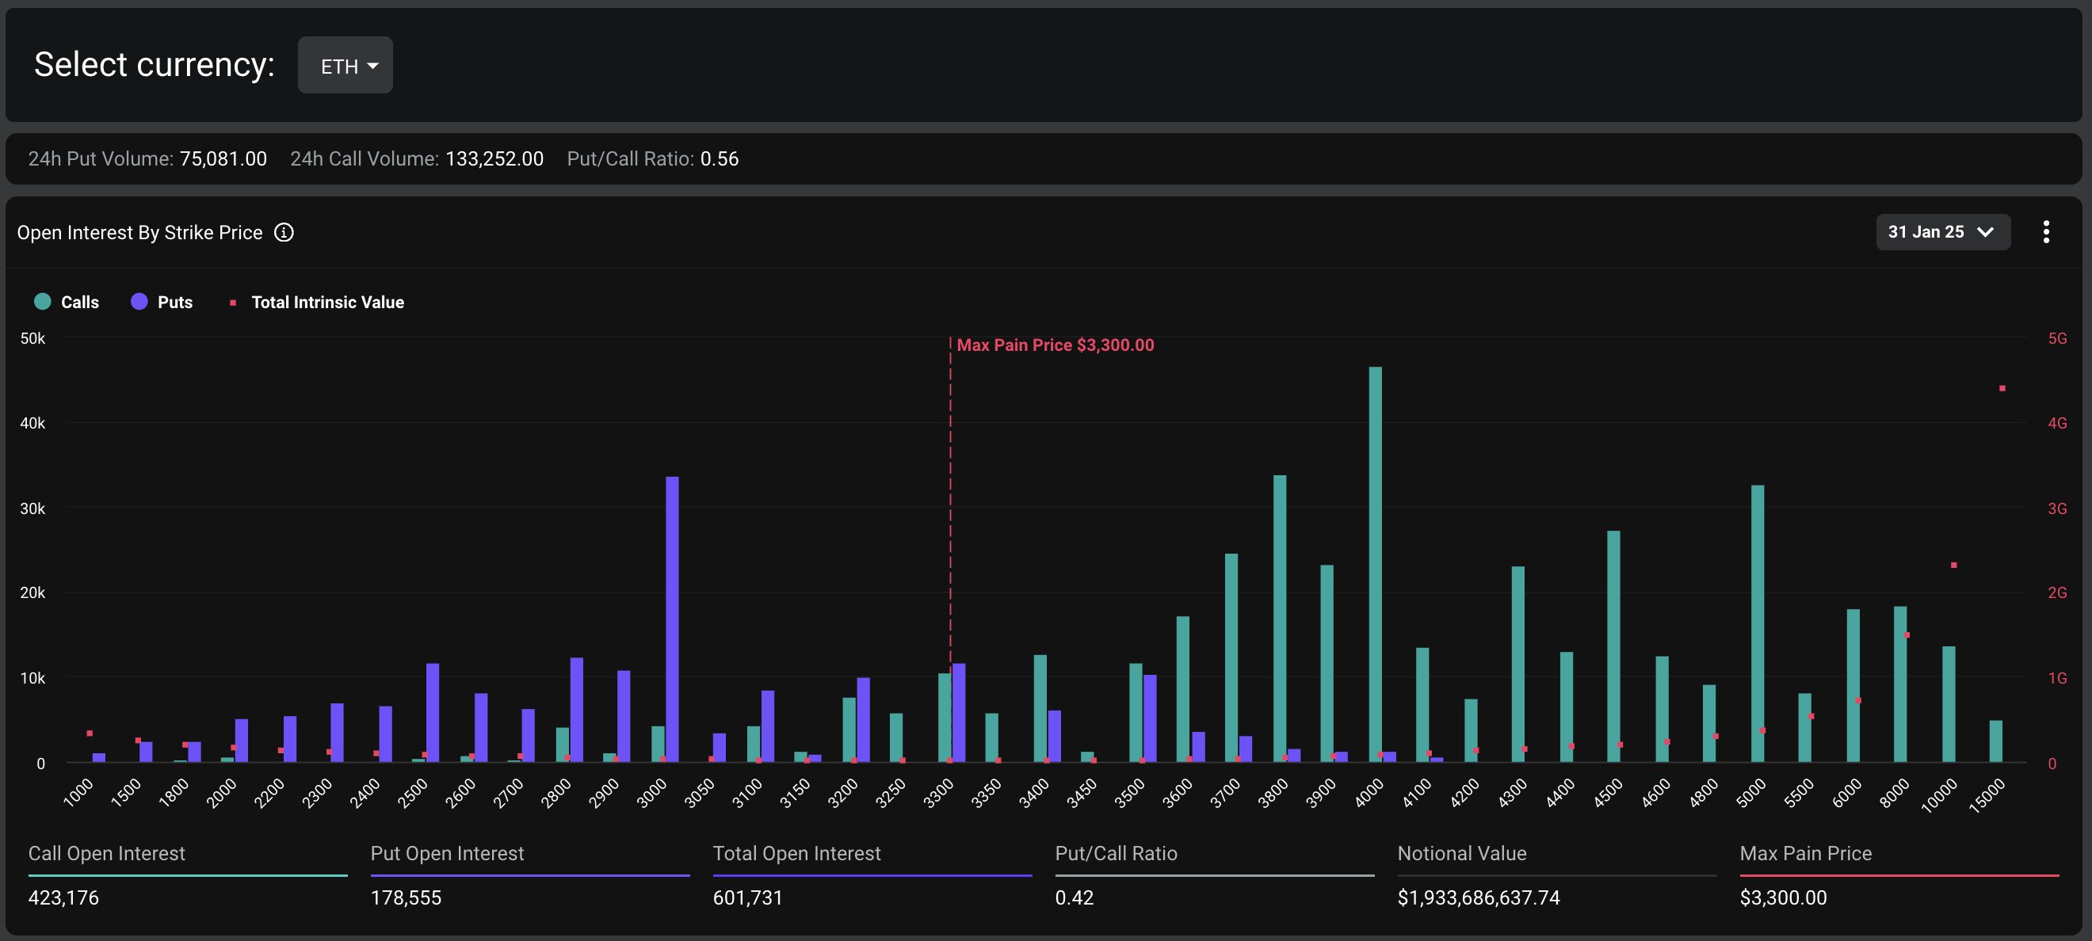This screenshot has height=941, width=2092.
Task: Click the info icon beside Open Interest title
Action: pos(284,233)
